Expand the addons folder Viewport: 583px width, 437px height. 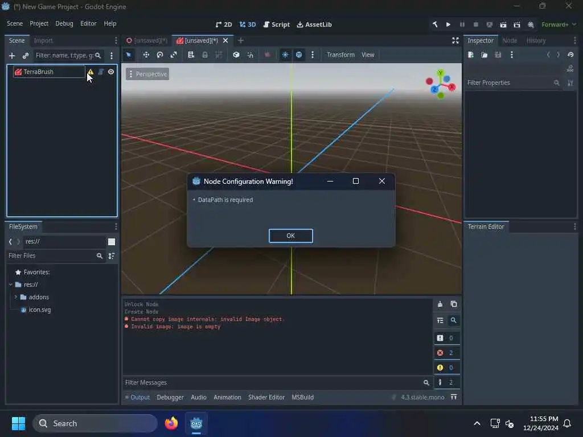tap(16, 297)
